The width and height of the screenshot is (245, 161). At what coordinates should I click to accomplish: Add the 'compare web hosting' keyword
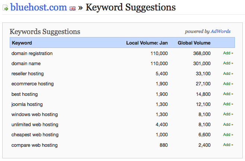tap(228, 145)
